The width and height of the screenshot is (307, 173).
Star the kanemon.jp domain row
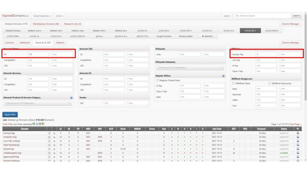49,149
